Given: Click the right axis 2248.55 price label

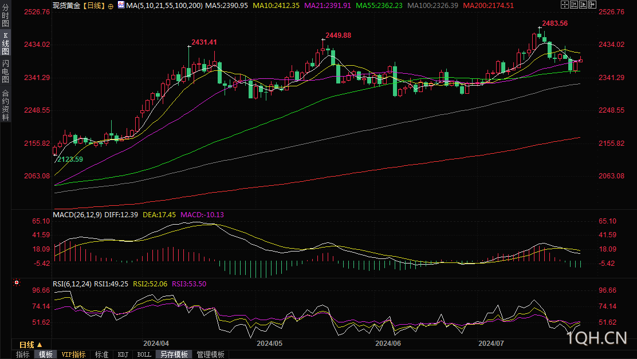Looking at the screenshot, I should pos(611,110).
